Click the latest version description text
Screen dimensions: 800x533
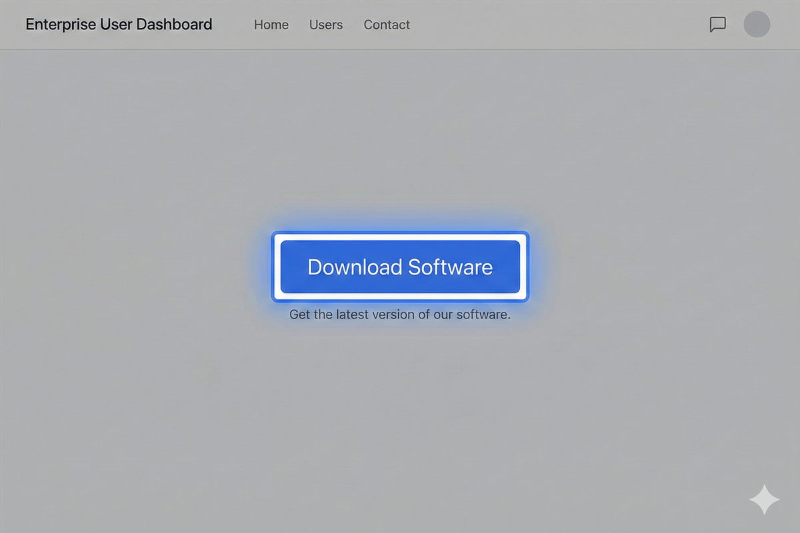point(399,314)
